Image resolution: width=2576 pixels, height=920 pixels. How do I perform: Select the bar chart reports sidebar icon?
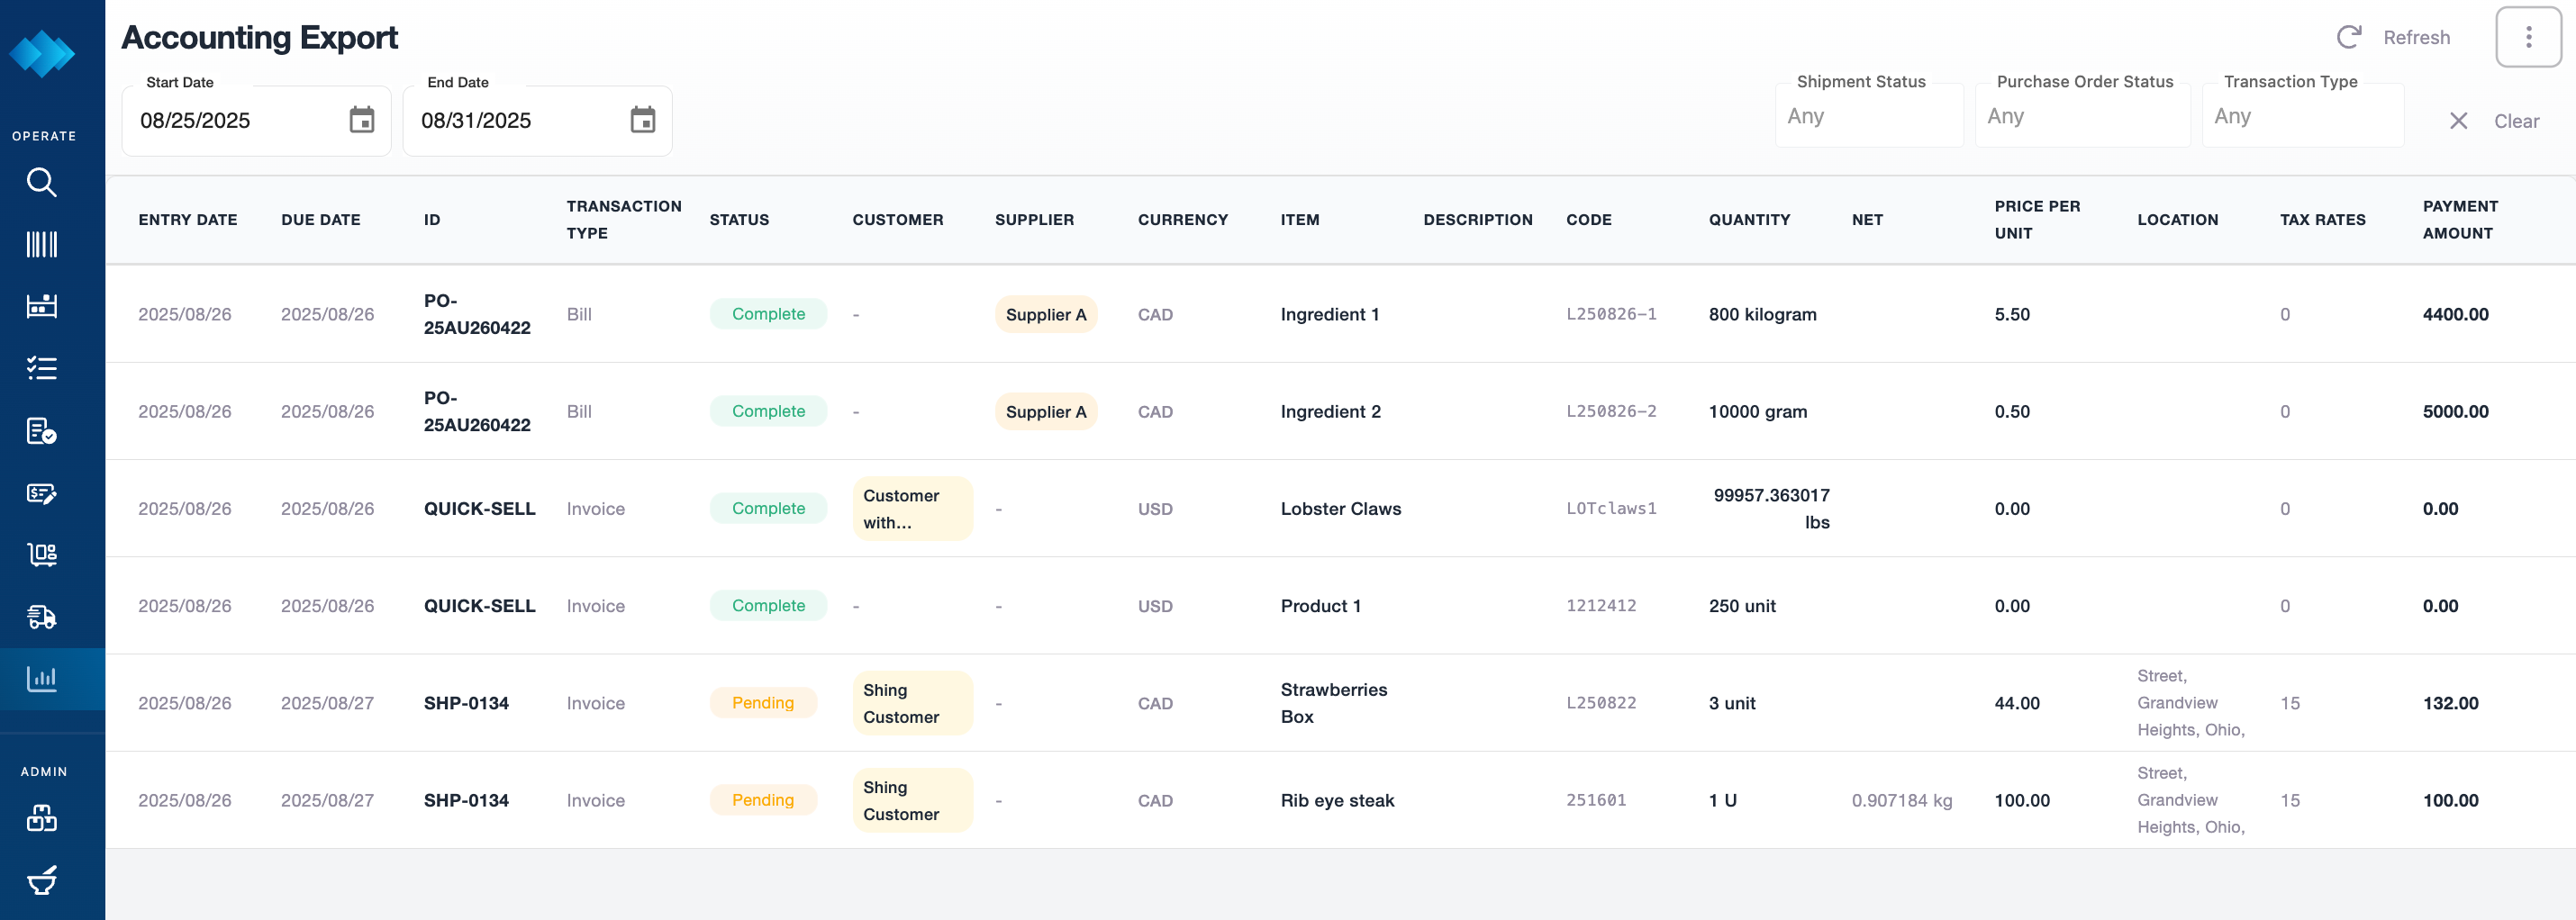pos(41,678)
